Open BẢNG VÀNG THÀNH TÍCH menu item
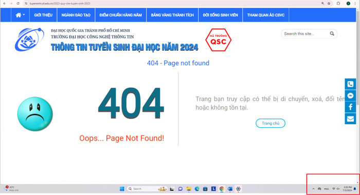 click(172, 15)
